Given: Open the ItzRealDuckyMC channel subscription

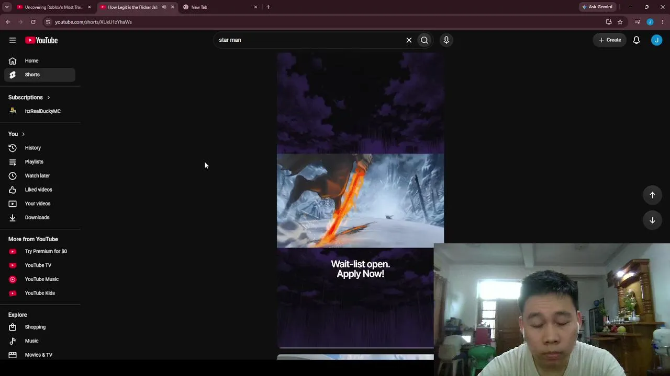Looking at the screenshot, I should tap(40, 111).
